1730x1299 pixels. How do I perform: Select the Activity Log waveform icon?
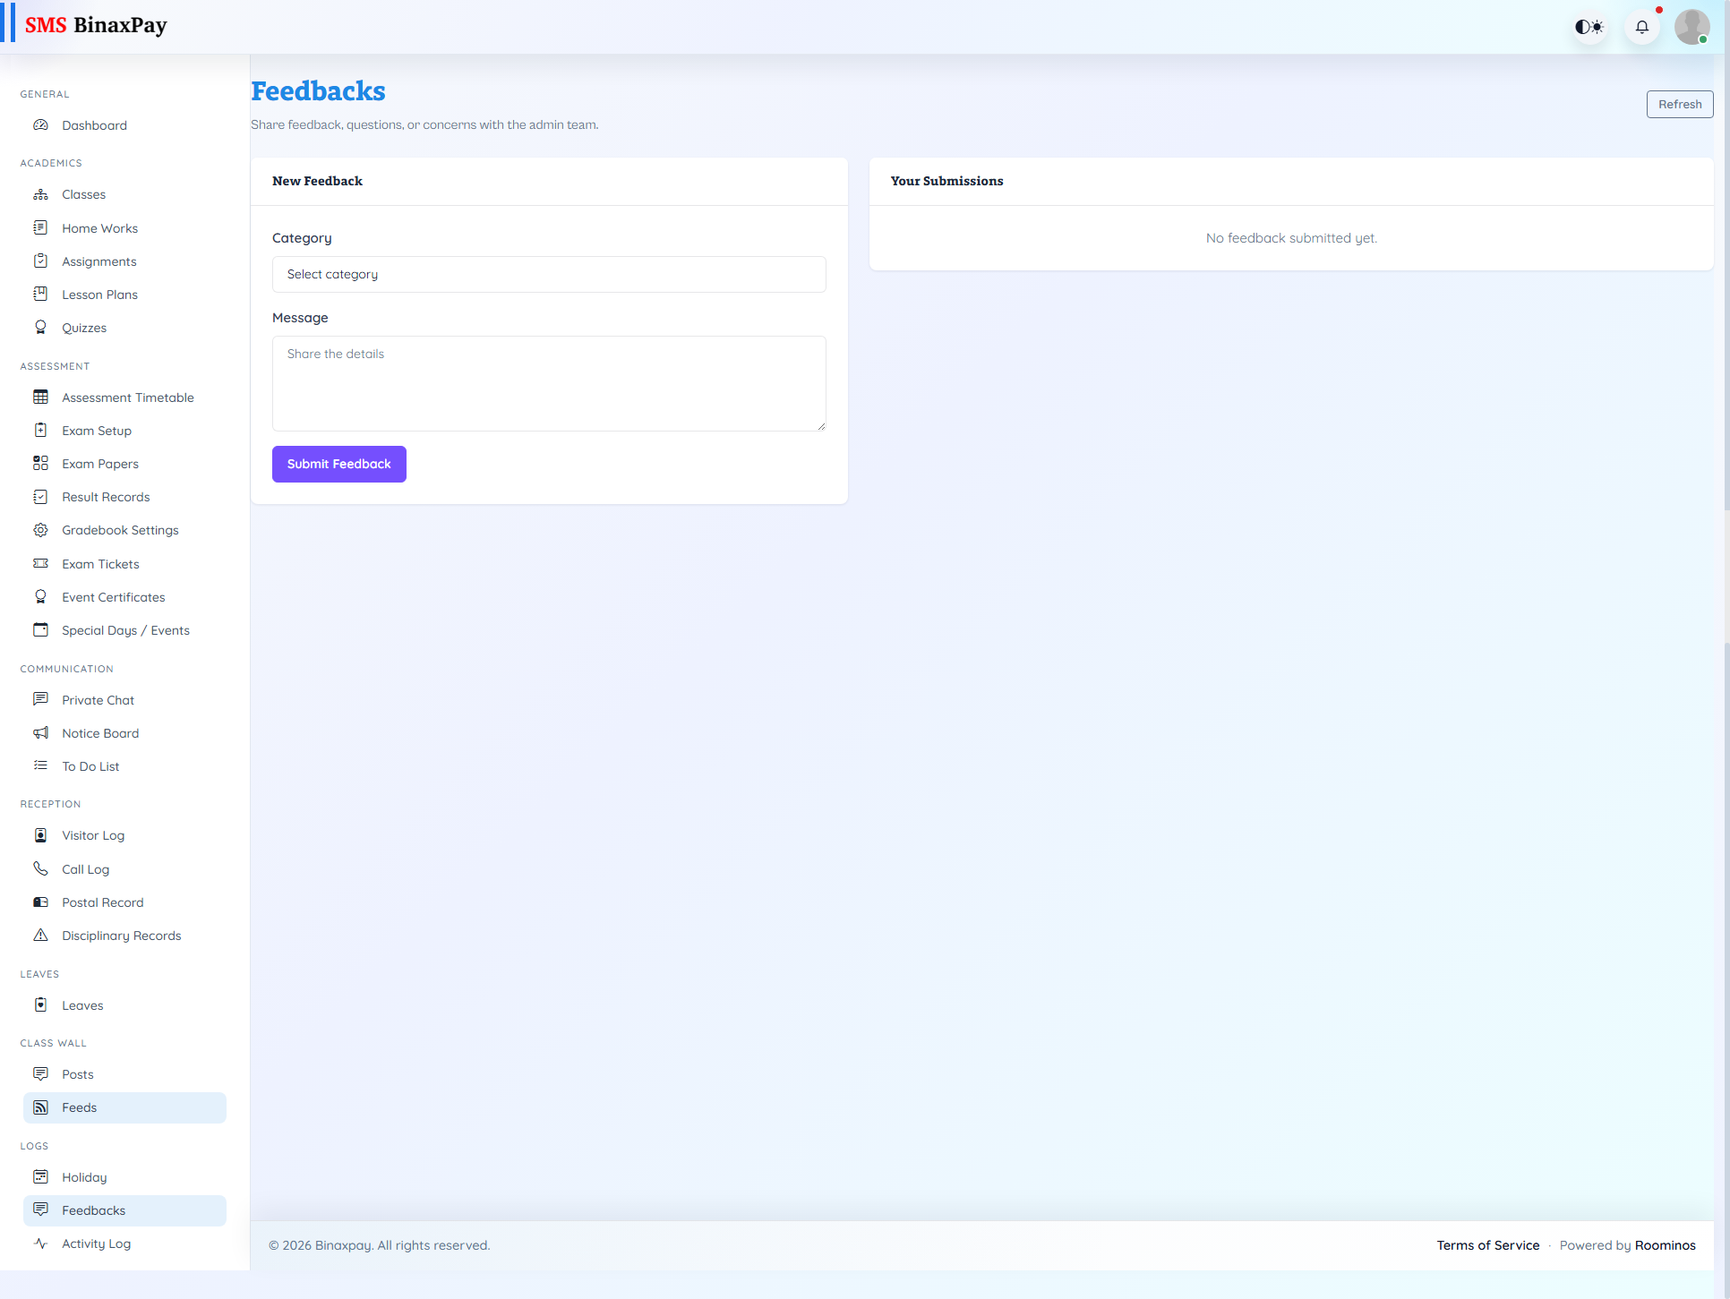tap(41, 1243)
